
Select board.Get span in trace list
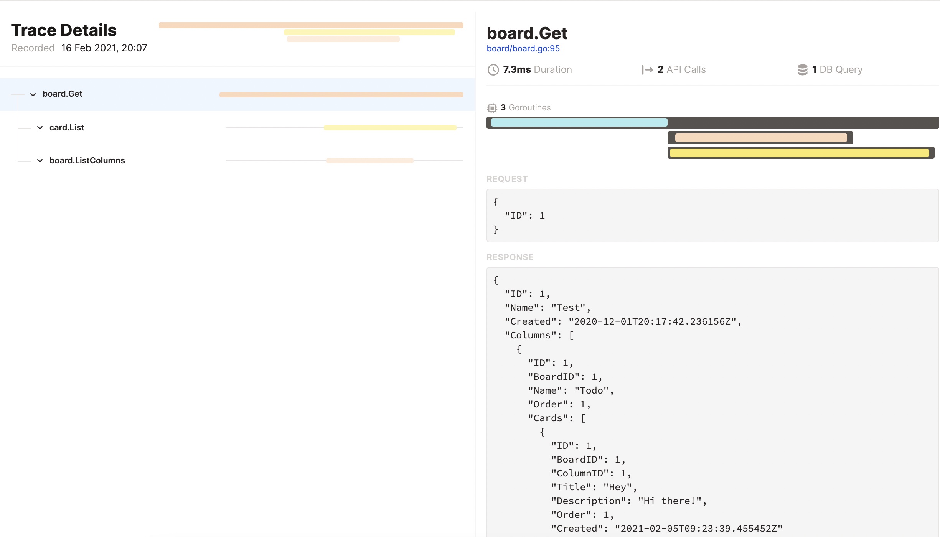pos(62,94)
